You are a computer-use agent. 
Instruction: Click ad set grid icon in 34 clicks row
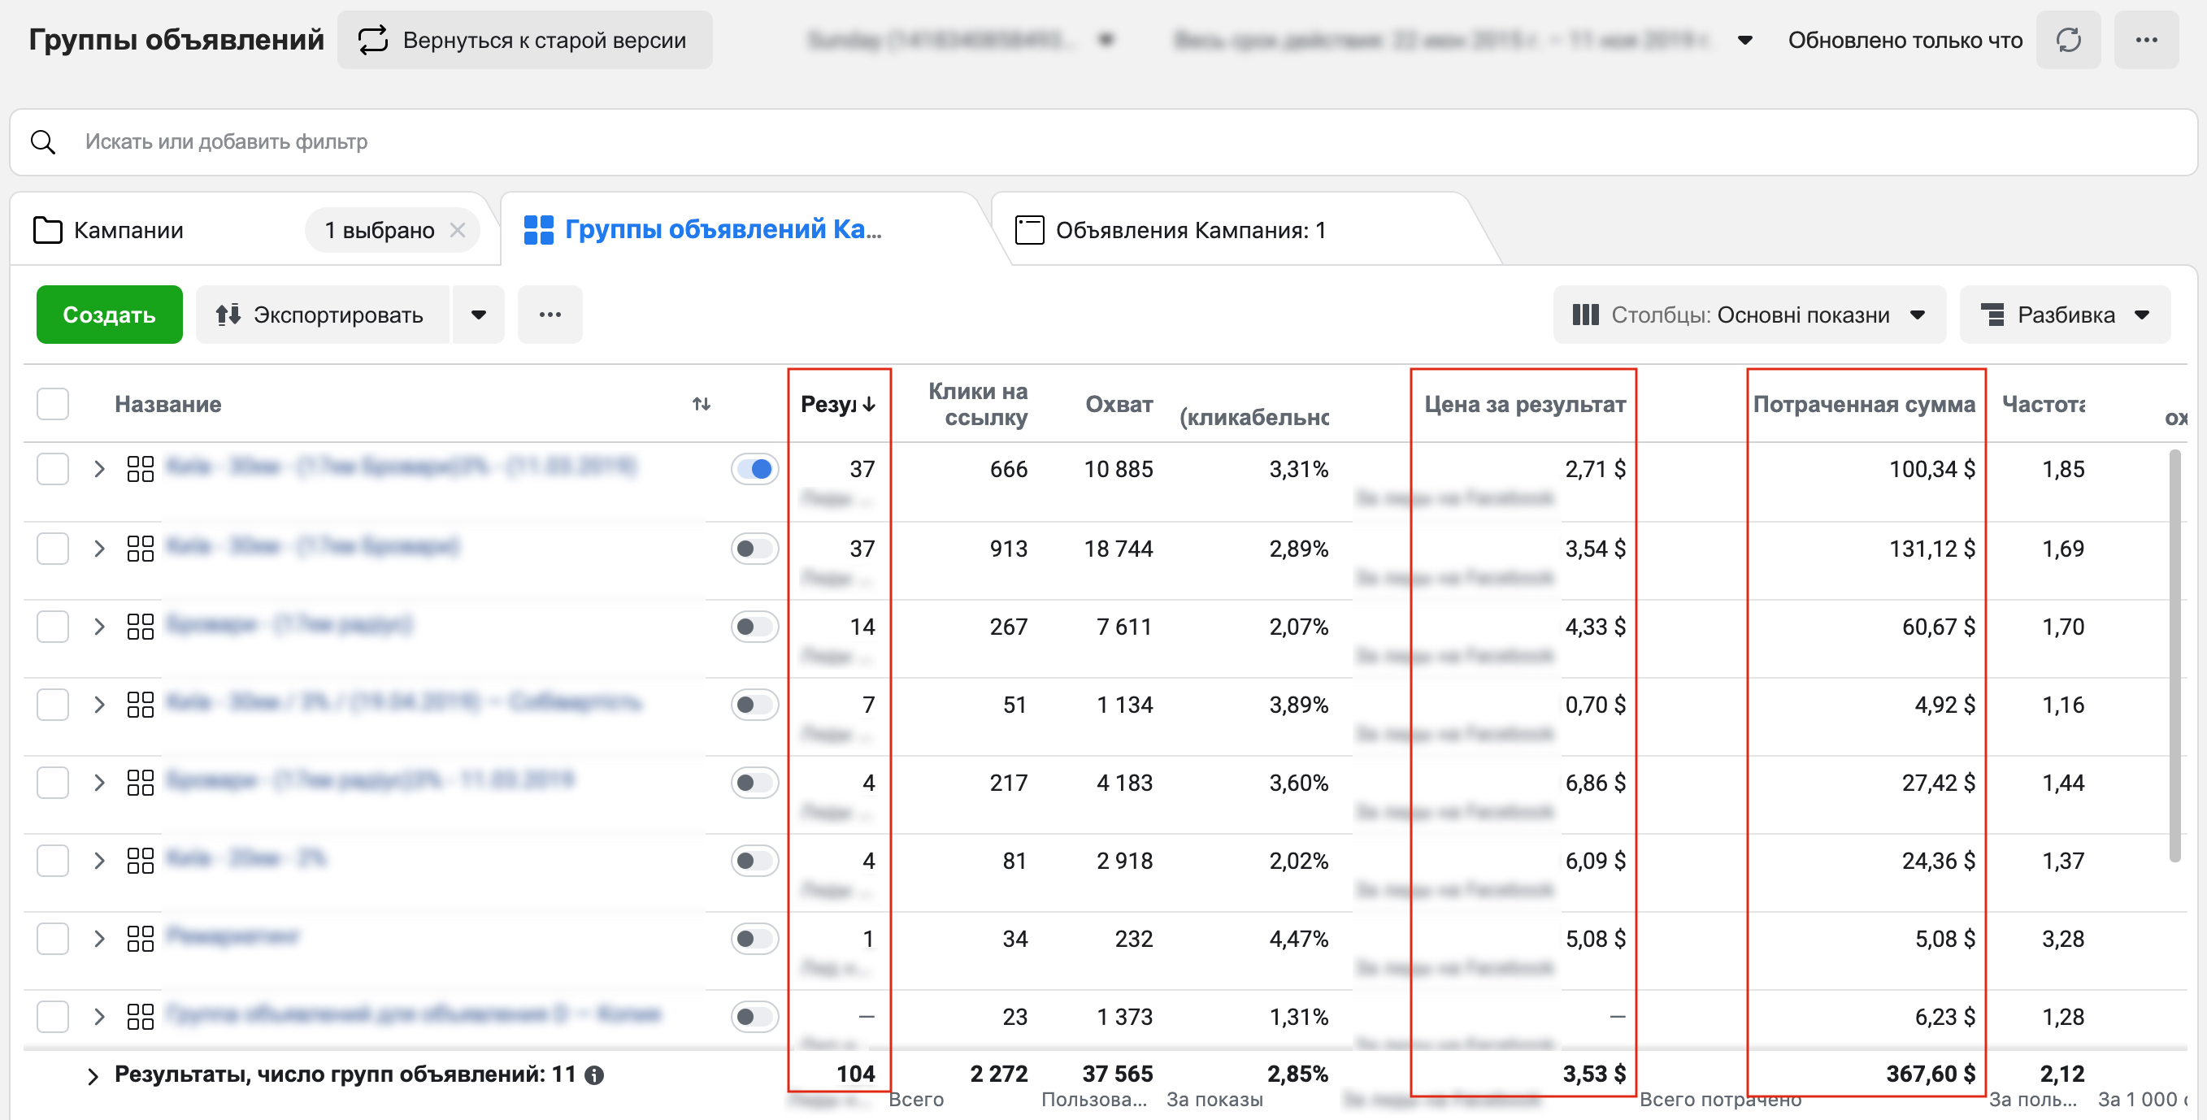[x=140, y=938]
